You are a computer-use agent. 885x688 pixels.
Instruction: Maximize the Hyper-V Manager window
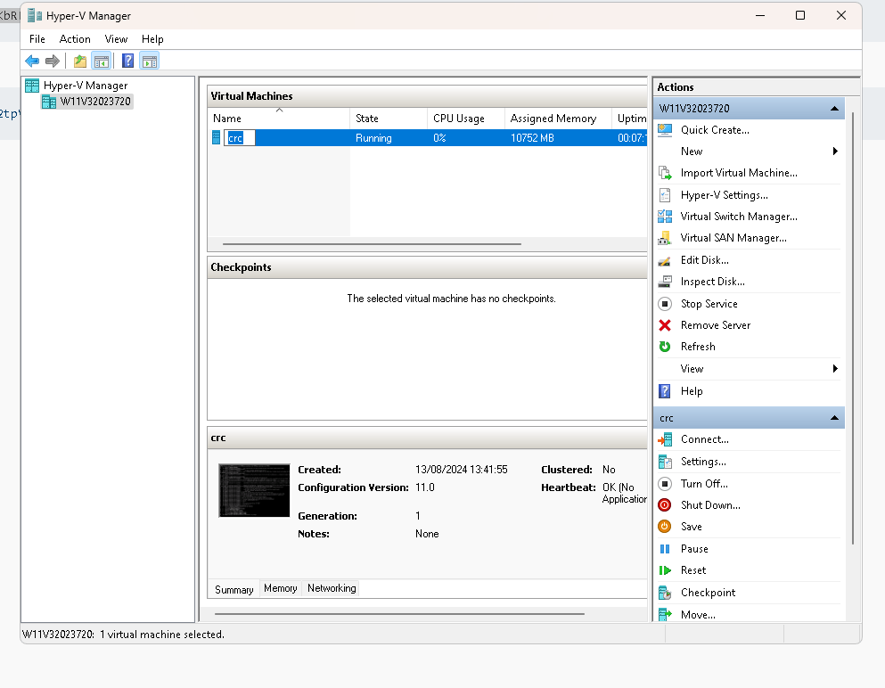(800, 15)
